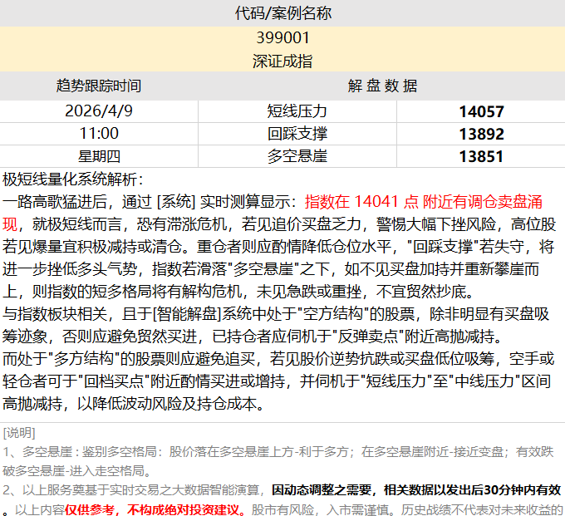Select the date cell 2026/4/9

(x=99, y=111)
